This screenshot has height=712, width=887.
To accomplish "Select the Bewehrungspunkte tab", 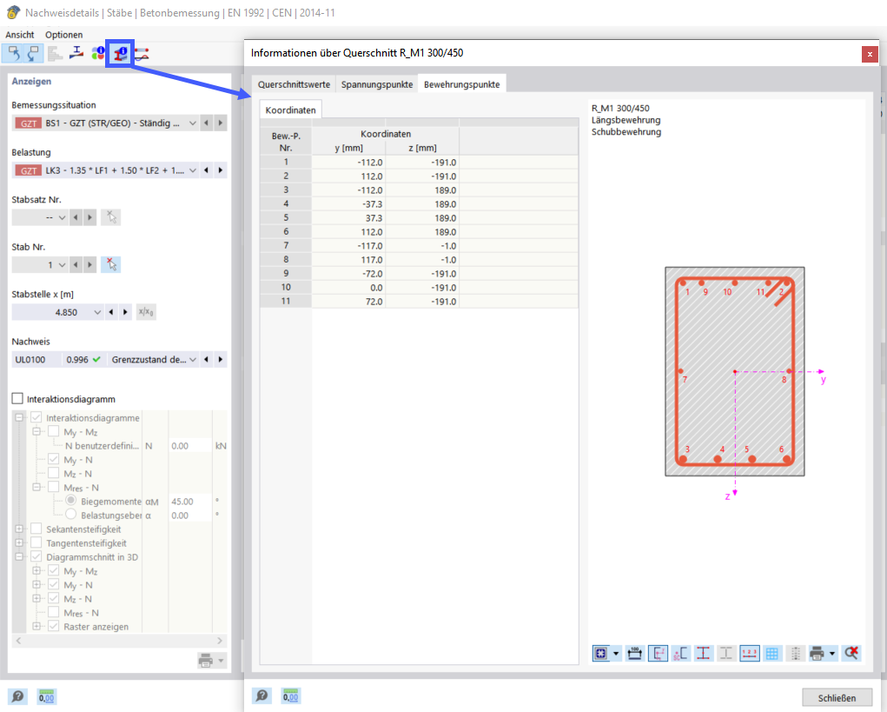I will (461, 84).
